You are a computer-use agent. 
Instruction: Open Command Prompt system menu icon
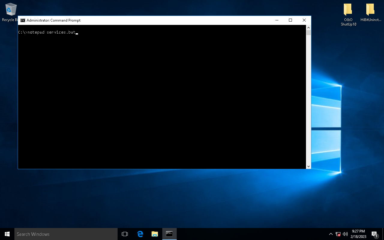click(x=23, y=20)
